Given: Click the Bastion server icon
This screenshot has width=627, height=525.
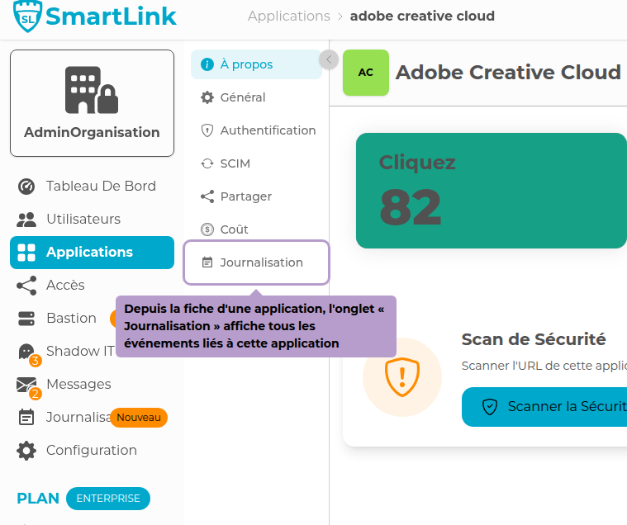Looking at the screenshot, I should 26,319.
